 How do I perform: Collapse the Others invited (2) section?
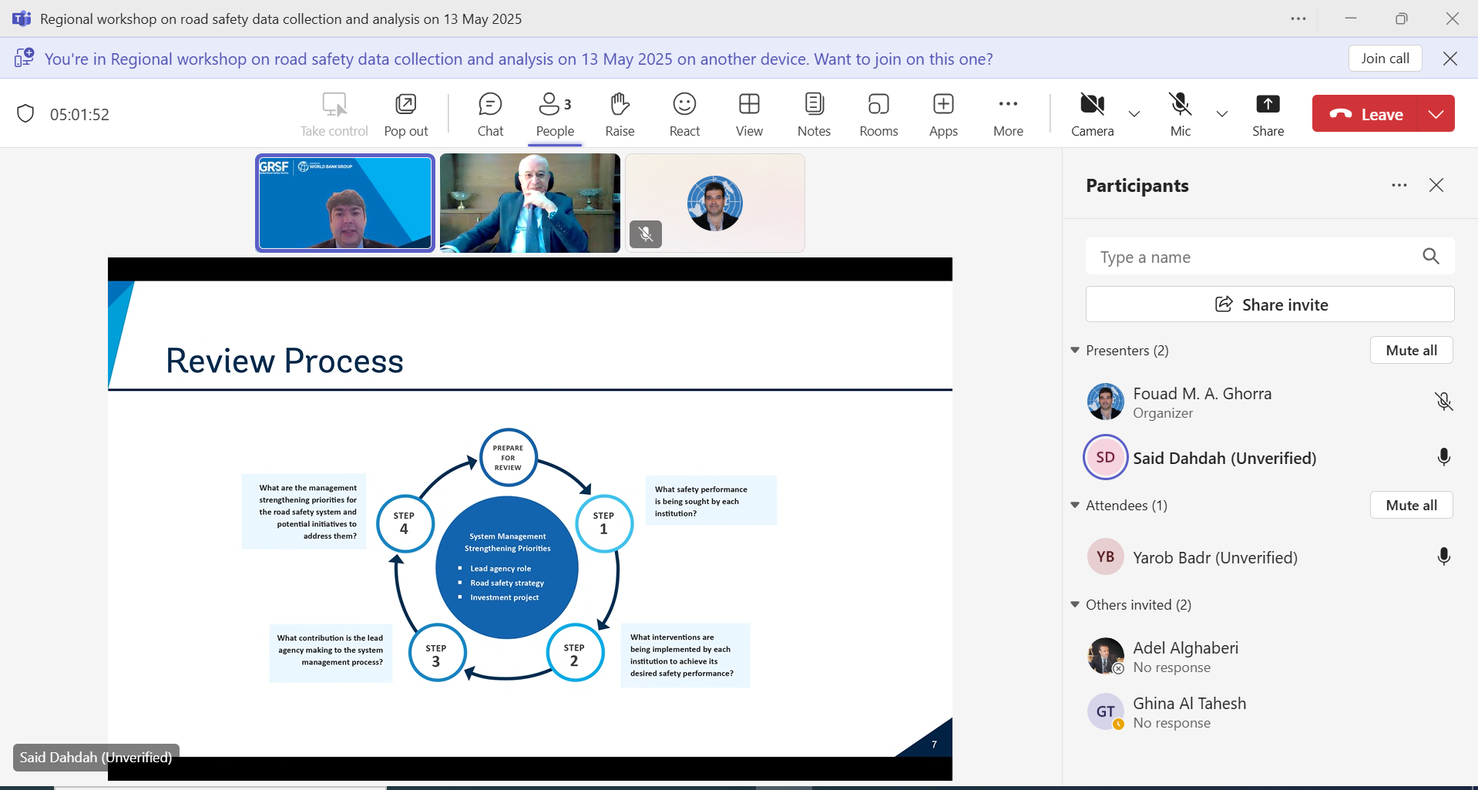(x=1075, y=604)
